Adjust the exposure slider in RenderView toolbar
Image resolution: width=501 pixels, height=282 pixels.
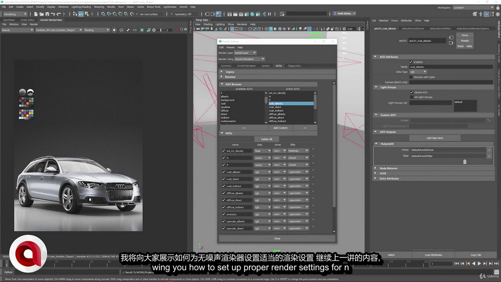click(162, 30)
